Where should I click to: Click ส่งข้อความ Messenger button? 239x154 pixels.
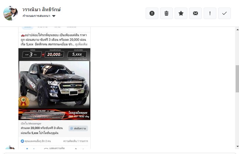[x=78, y=128]
